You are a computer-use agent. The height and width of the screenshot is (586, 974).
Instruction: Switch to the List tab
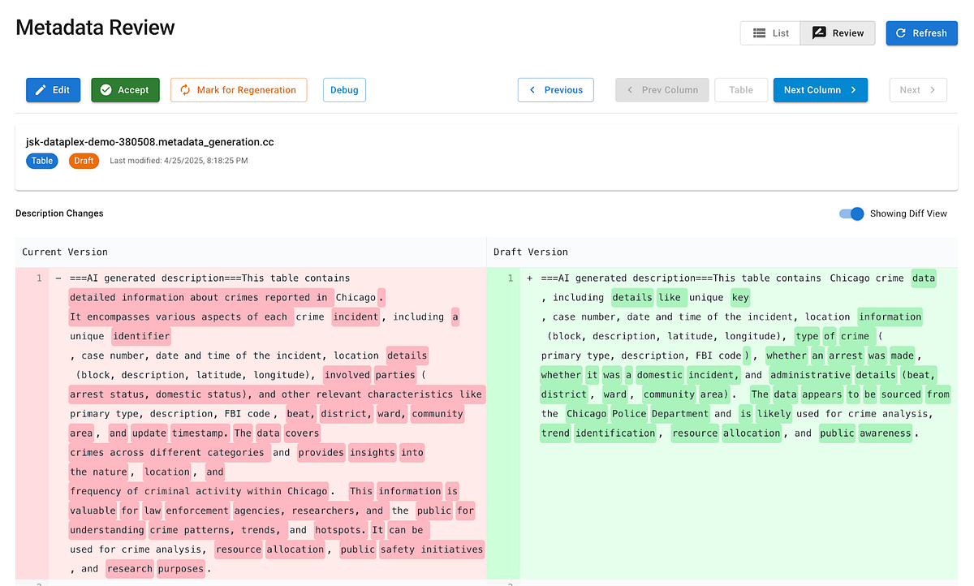[769, 32]
